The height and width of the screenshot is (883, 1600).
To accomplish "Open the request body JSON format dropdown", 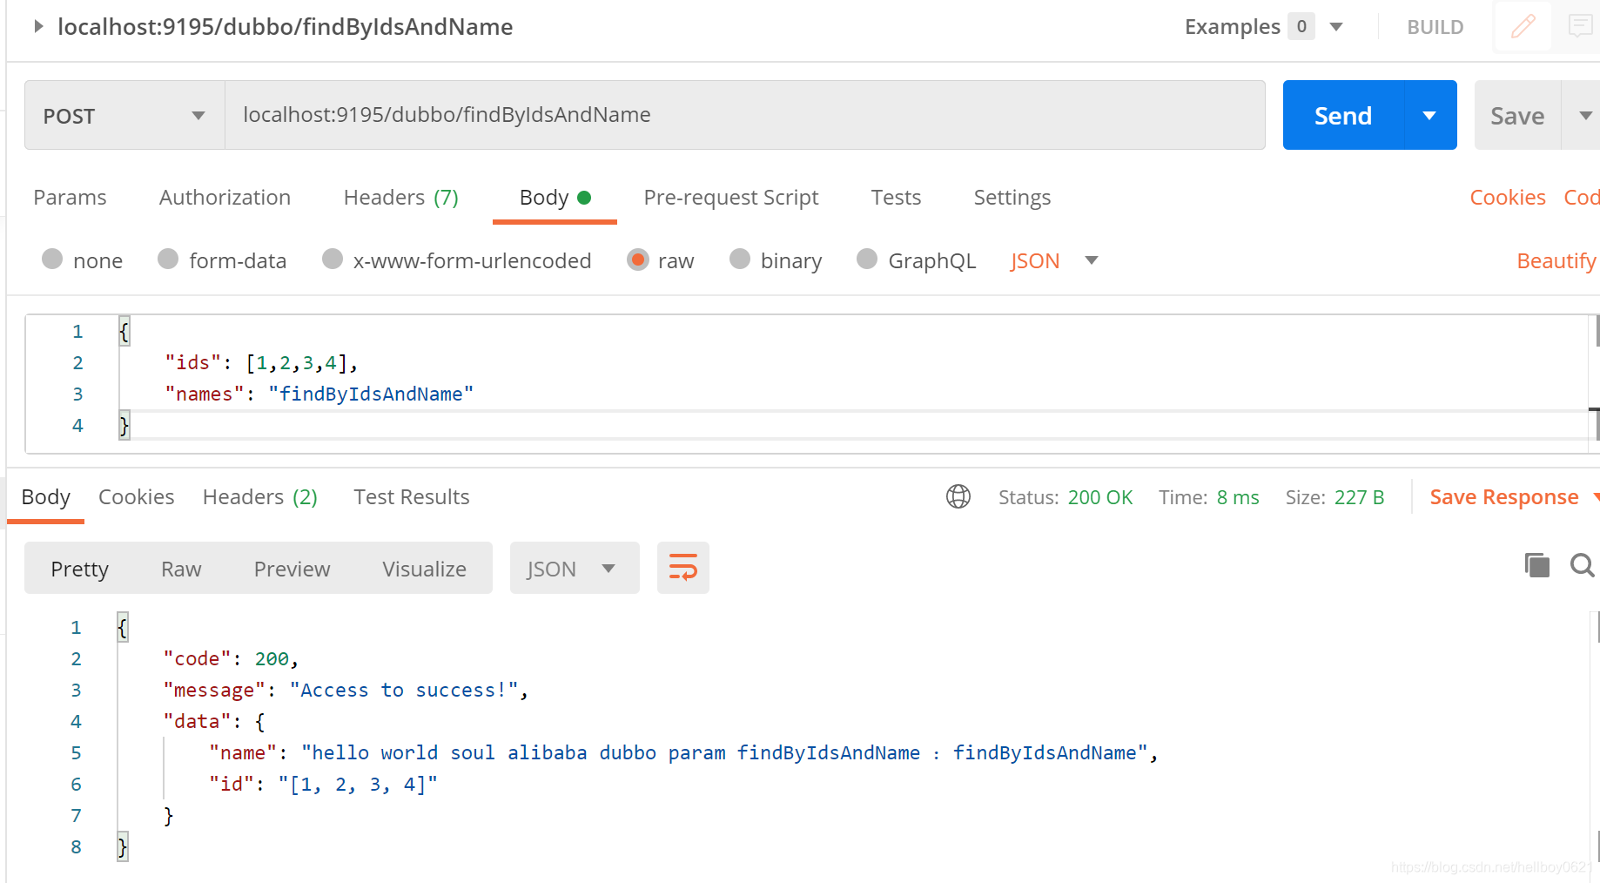I will pyautogui.click(x=1092, y=260).
